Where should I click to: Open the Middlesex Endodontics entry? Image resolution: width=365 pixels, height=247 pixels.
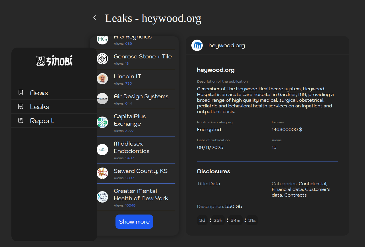click(x=131, y=147)
